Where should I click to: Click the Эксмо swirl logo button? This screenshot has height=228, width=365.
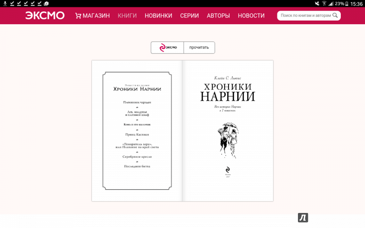pos(167,47)
